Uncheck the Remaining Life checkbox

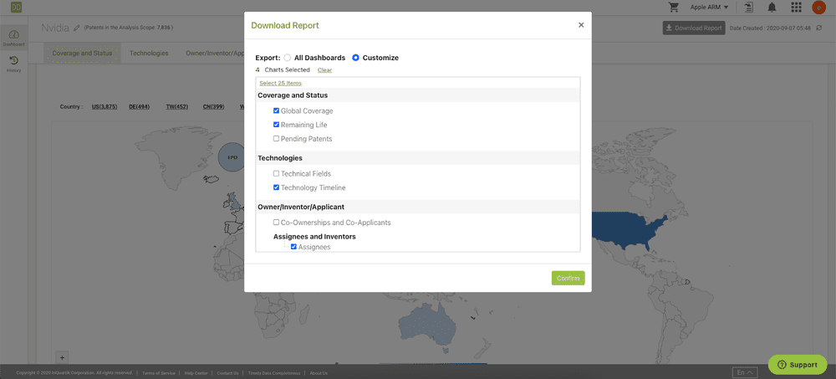point(276,125)
